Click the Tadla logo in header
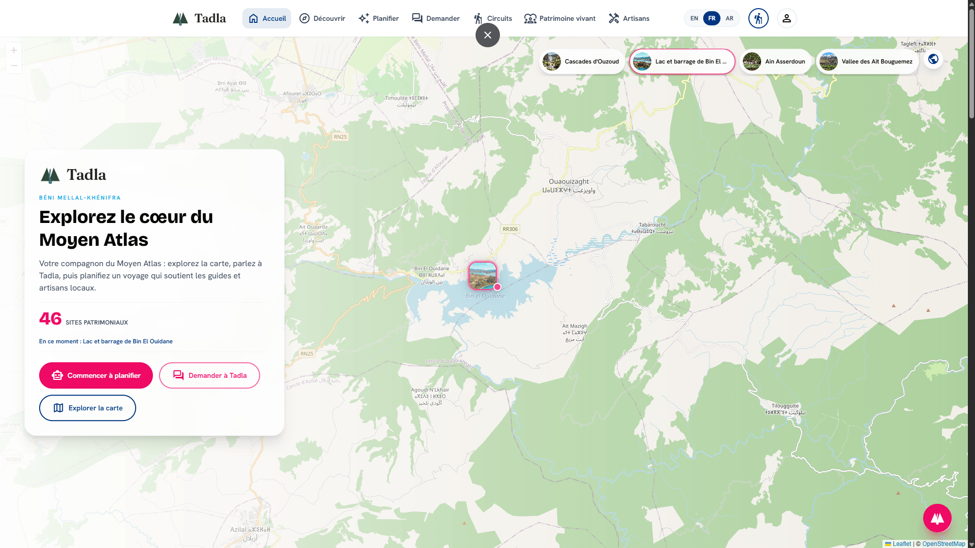The height and width of the screenshot is (548, 975). (199, 18)
